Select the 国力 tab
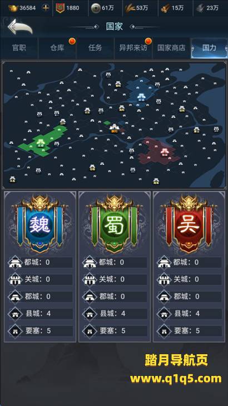Screen dimensions: 228x406 coord(209,48)
